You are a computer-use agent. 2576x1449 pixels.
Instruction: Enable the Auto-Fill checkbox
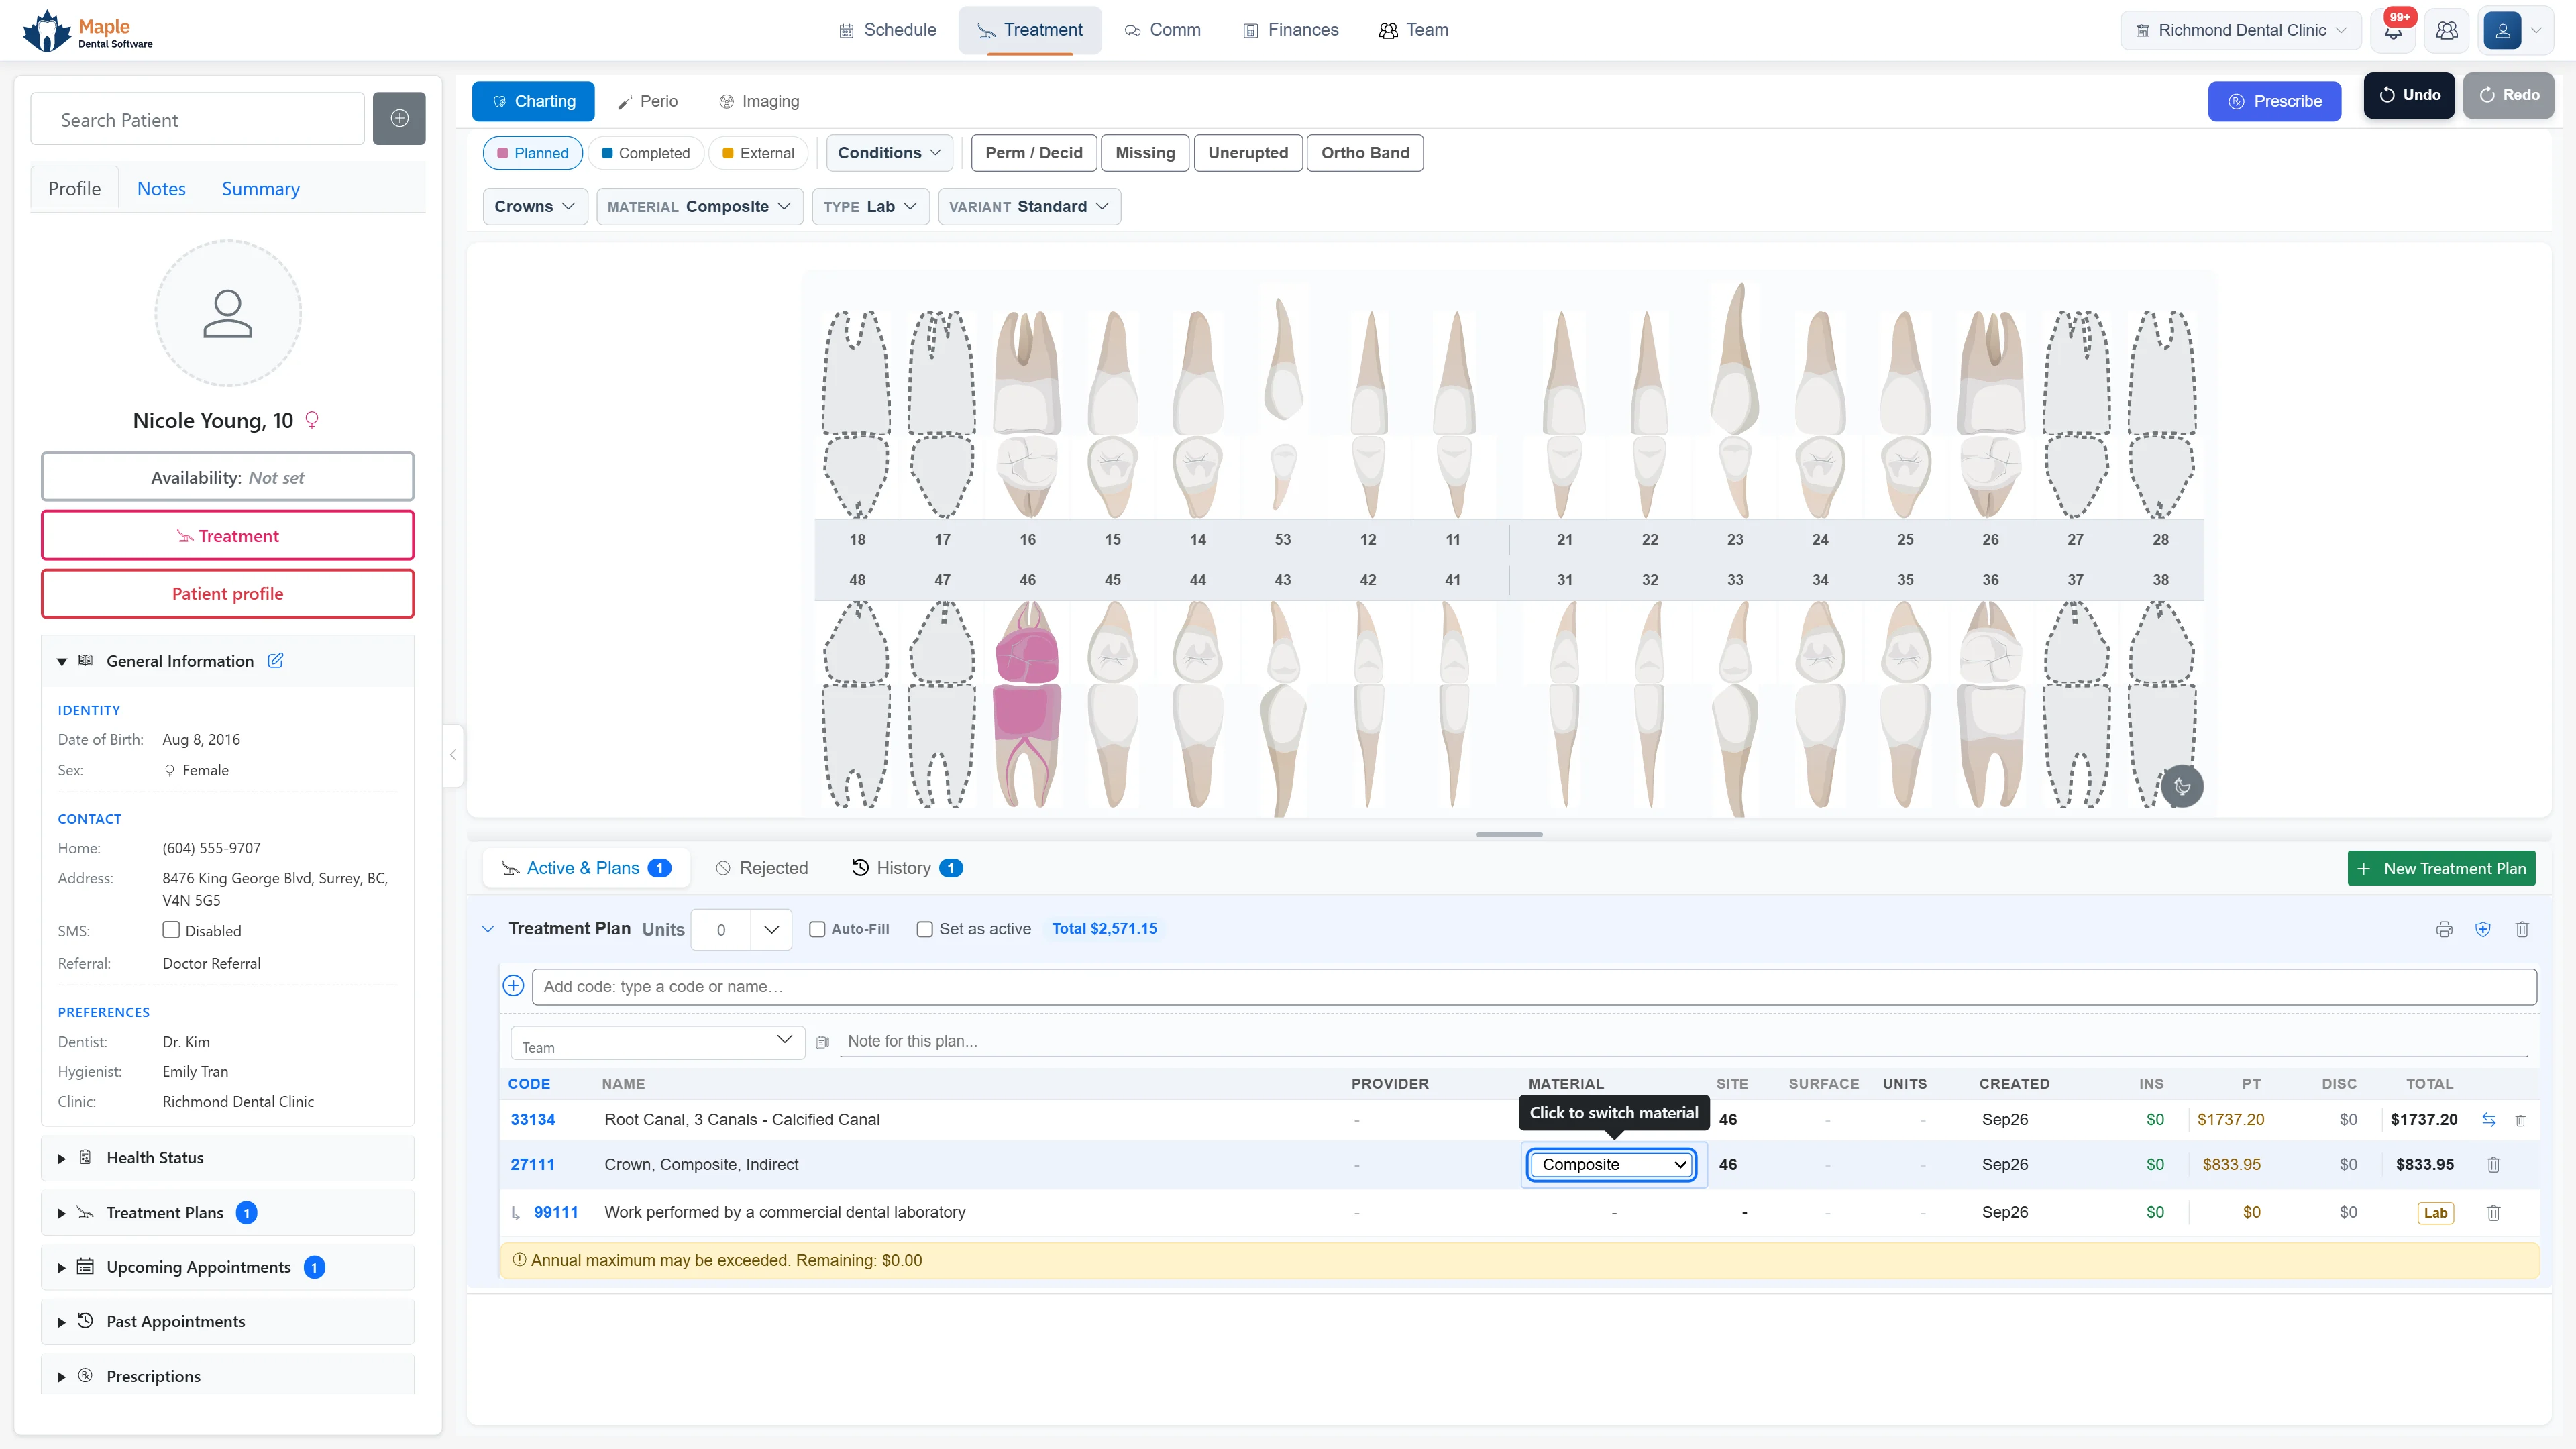click(x=817, y=929)
